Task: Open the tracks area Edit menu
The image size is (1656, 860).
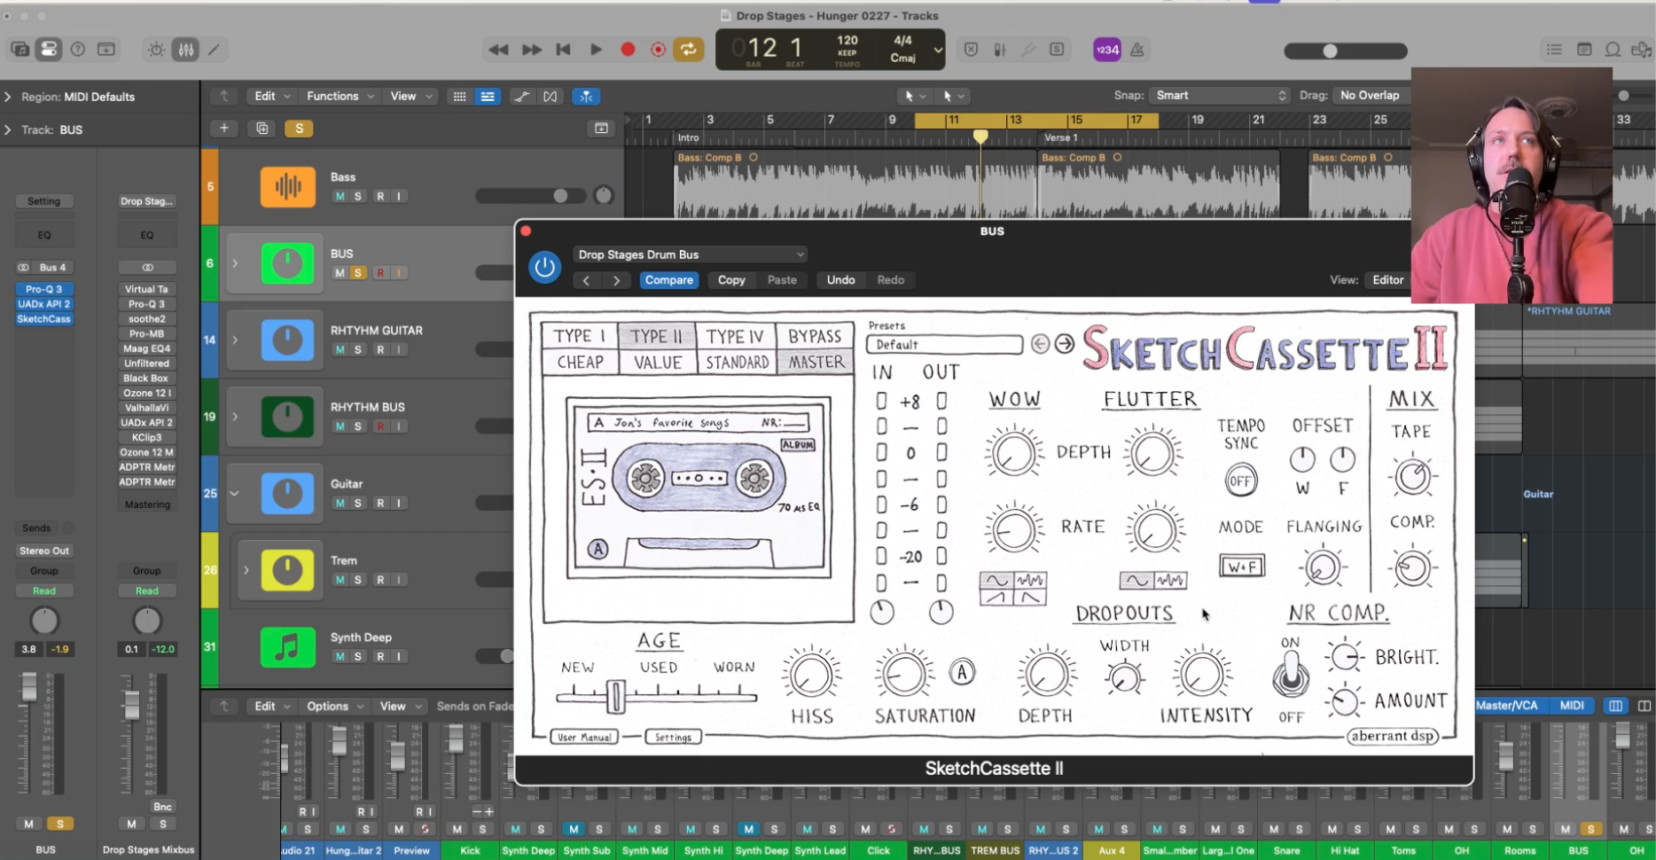Action: coord(271,96)
